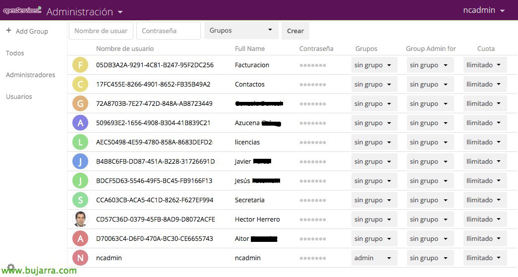This screenshot has width=518, height=277.
Task: Click the green L avatar for licencias
Action: click(x=80, y=142)
